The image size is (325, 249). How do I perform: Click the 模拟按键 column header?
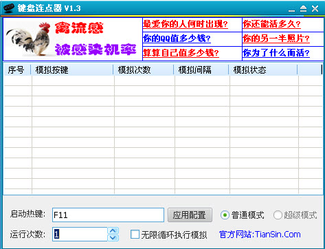coord(72,69)
